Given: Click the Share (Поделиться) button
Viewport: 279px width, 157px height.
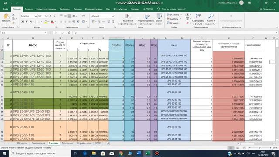Looking at the screenshot, I should click(267, 9).
